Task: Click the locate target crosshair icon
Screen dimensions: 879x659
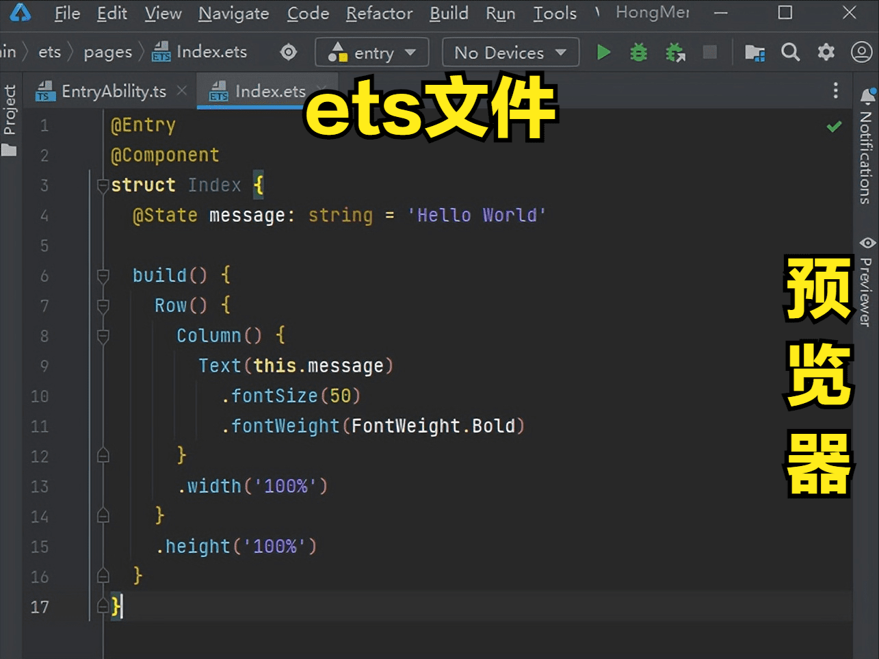Action: tap(289, 53)
